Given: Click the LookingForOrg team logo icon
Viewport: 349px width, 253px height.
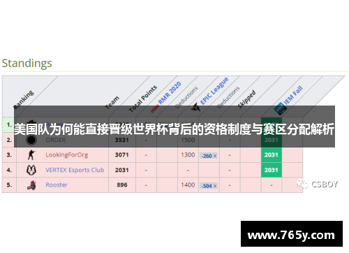Looking at the screenshot, I should pyautogui.click(x=31, y=155).
